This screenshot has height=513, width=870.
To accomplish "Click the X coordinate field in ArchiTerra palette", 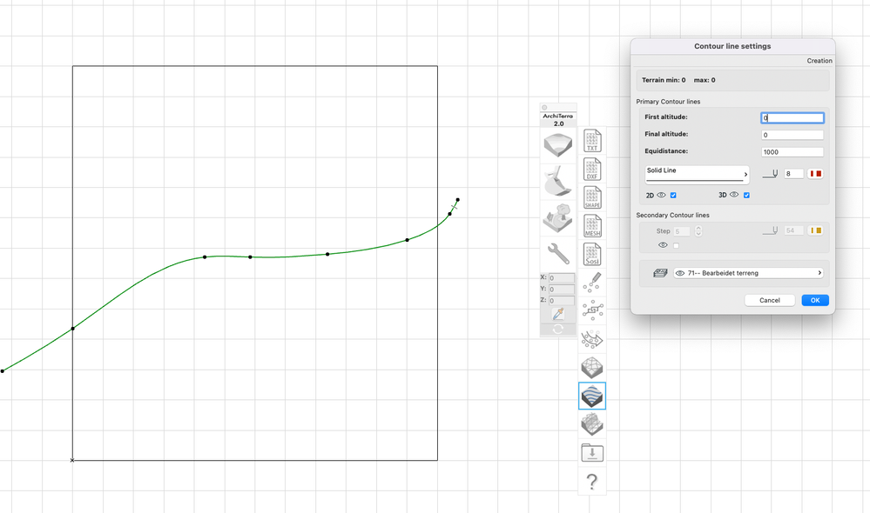I will pos(562,278).
